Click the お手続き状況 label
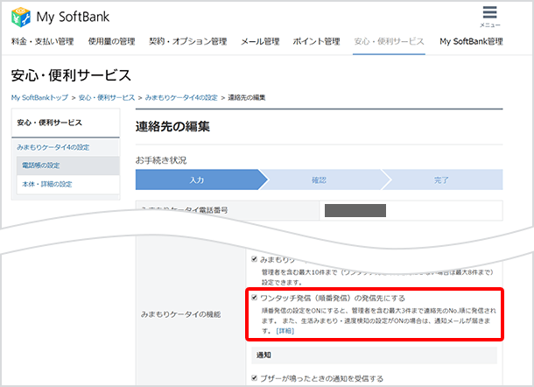This screenshot has height=387, width=534. [161, 160]
